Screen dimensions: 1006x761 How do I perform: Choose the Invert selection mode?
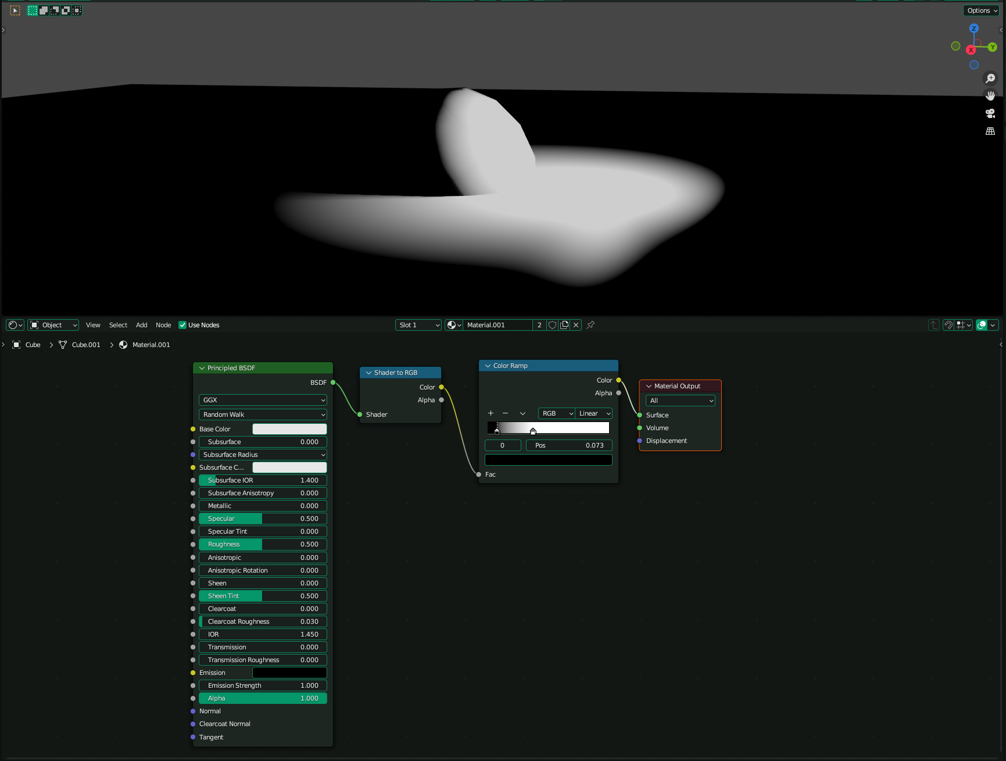point(66,10)
